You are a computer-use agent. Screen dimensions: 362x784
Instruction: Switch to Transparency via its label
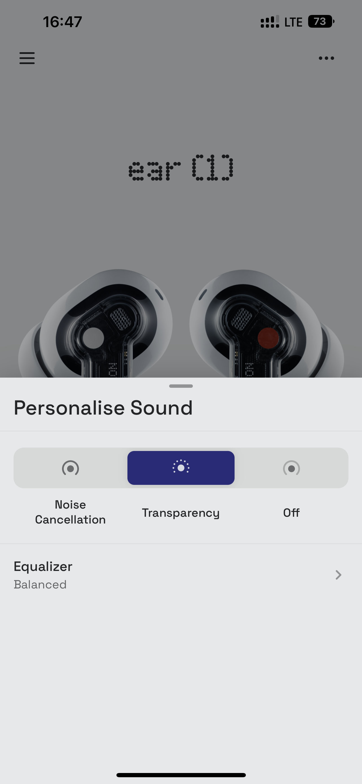point(181,513)
